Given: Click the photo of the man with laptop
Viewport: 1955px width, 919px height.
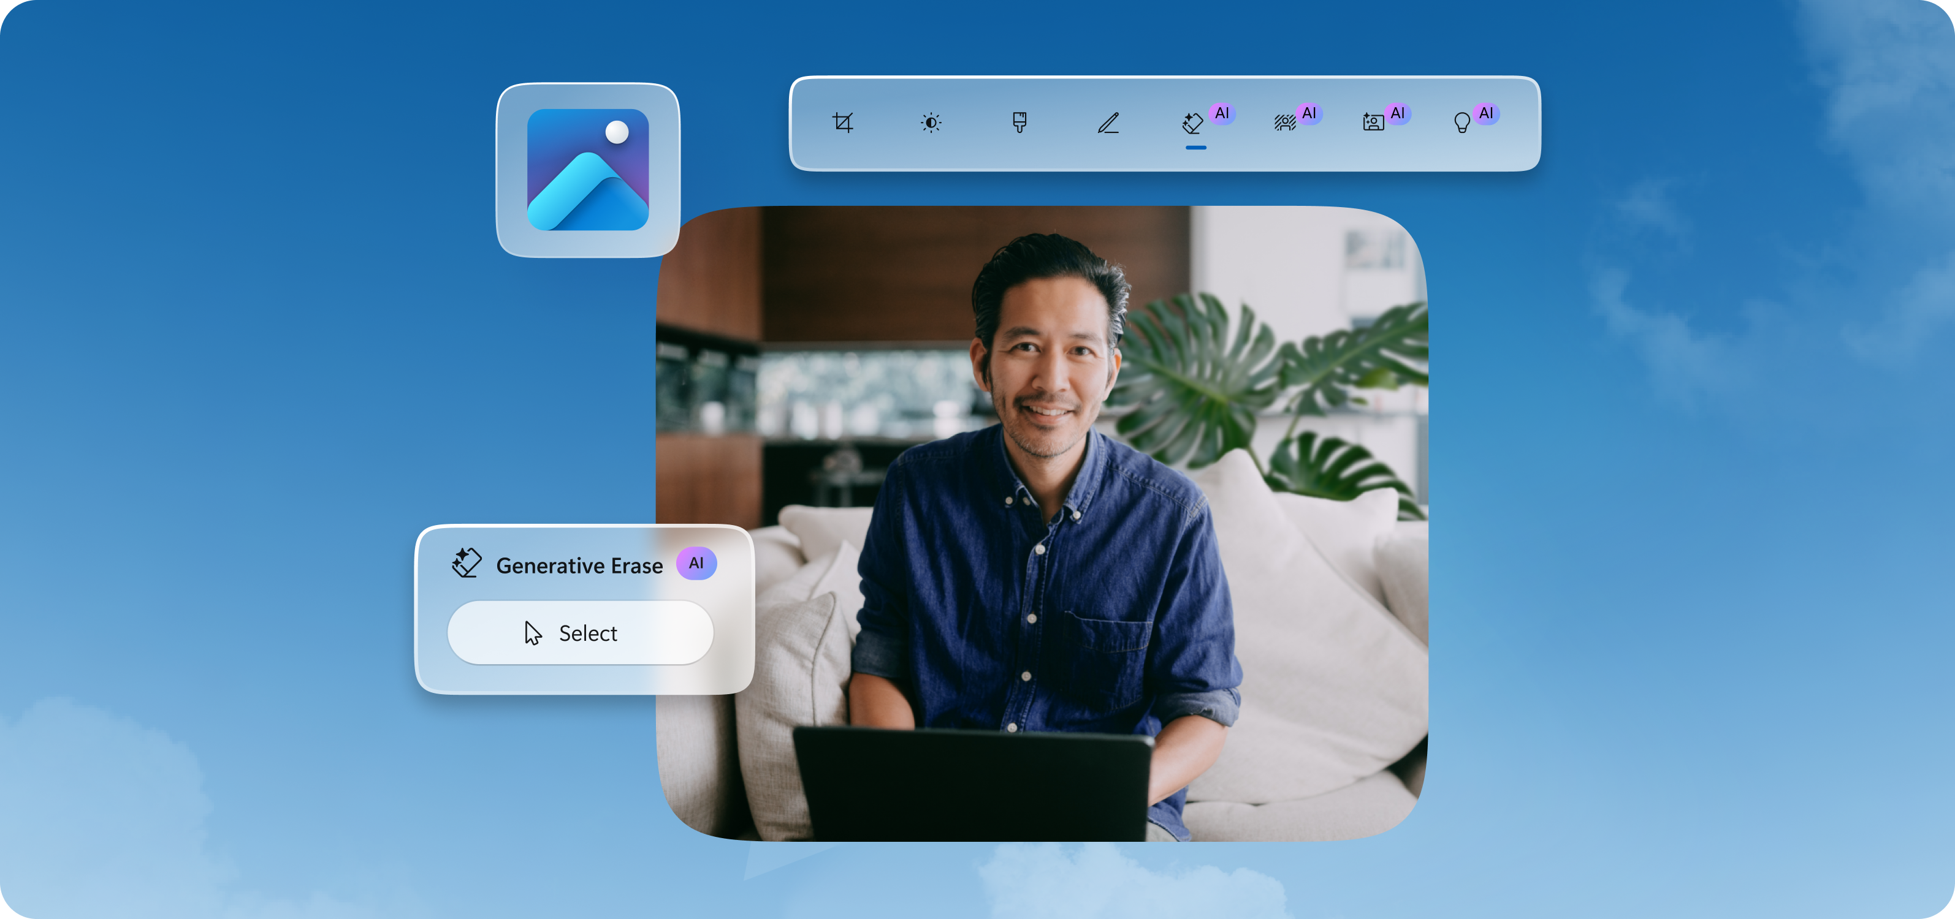Looking at the screenshot, I should click(1041, 523).
